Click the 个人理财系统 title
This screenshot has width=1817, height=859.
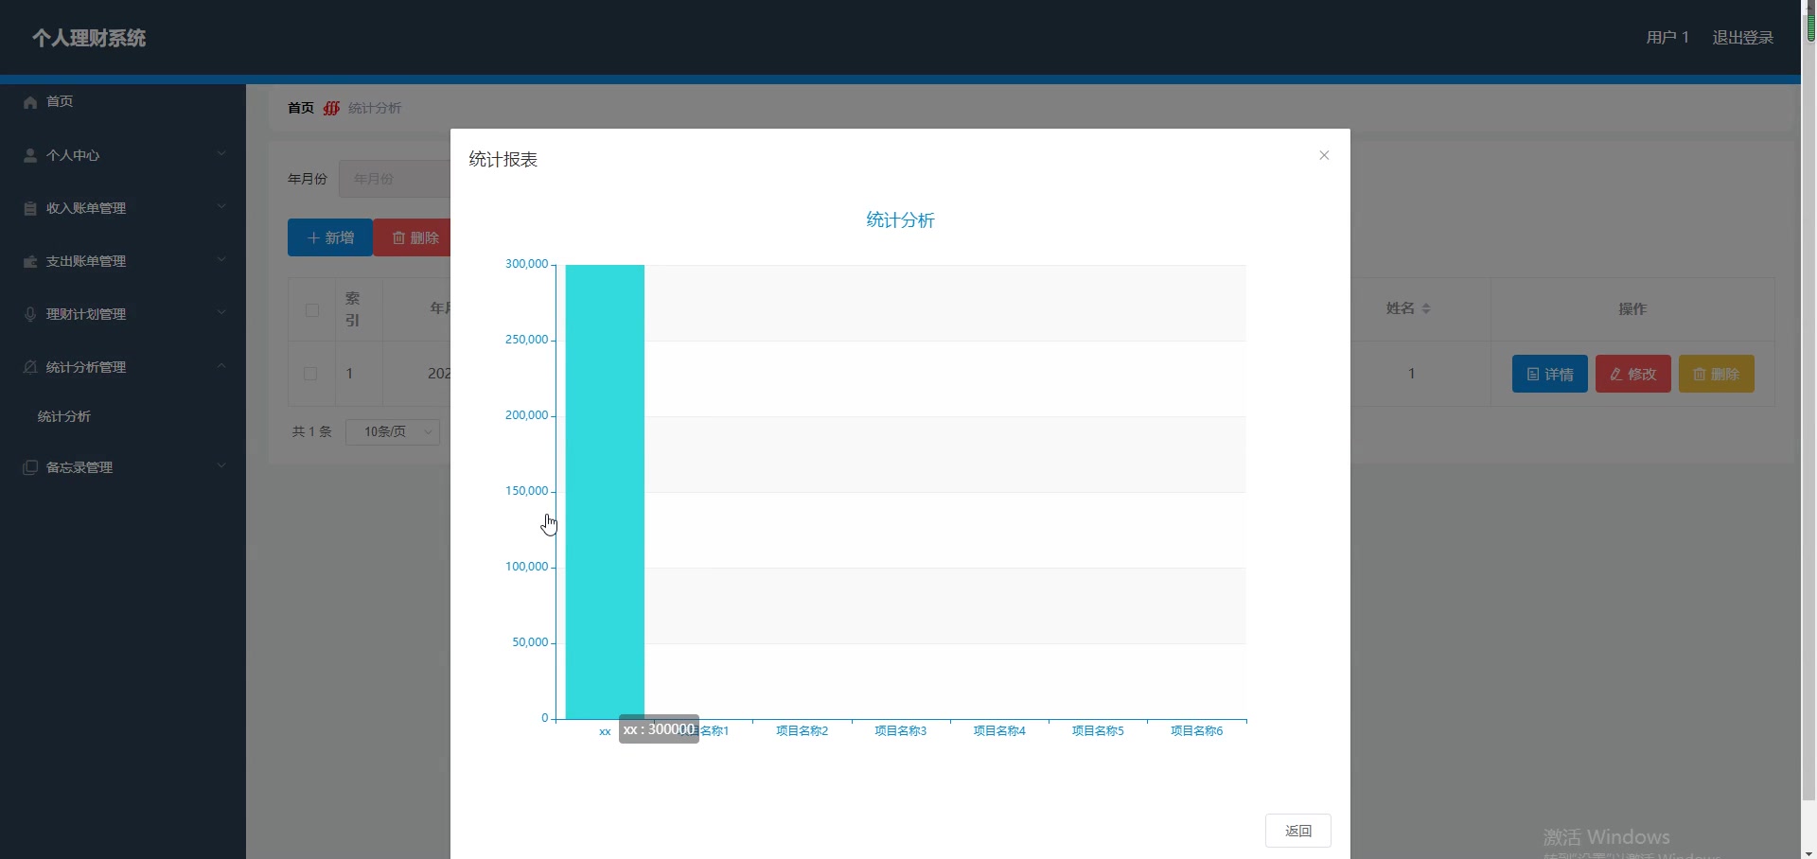click(x=89, y=38)
